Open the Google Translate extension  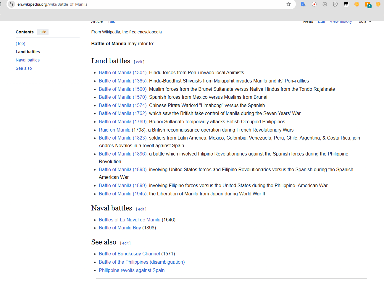pos(303,4)
